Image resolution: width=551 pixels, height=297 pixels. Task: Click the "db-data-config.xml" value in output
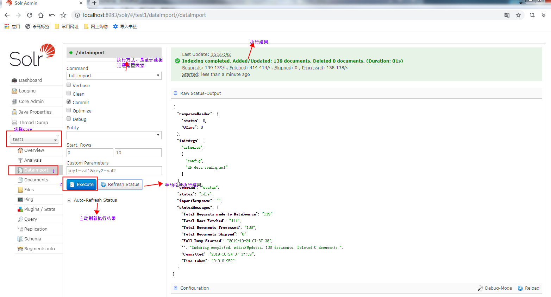(207, 168)
